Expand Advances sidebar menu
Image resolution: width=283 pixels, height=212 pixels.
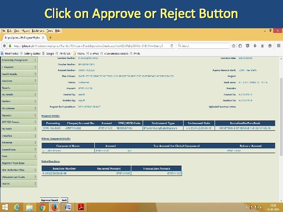point(19,143)
